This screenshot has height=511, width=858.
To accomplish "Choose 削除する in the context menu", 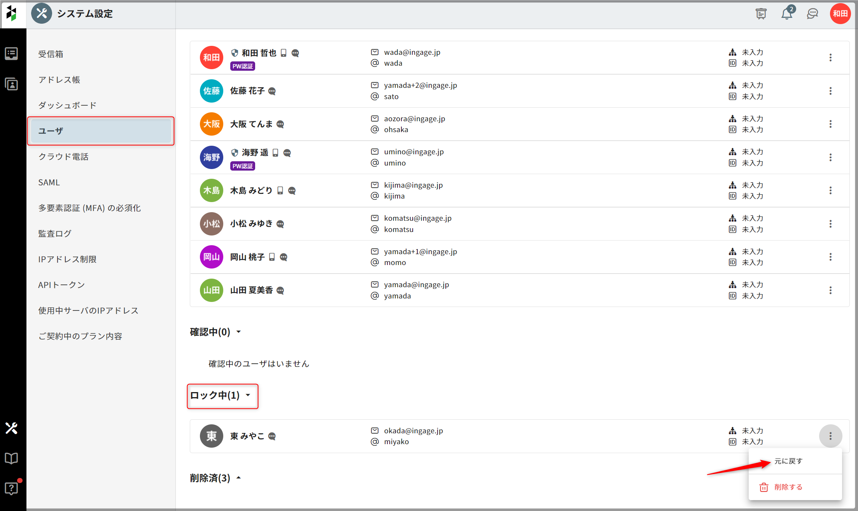I will click(x=788, y=487).
